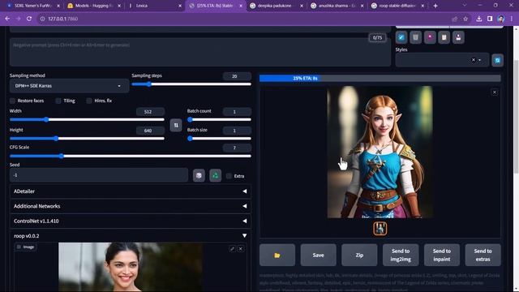This screenshot has height=292, width=519.
Task: Click the Seed input field
Action: pyautogui.click(x=99, y=175)
